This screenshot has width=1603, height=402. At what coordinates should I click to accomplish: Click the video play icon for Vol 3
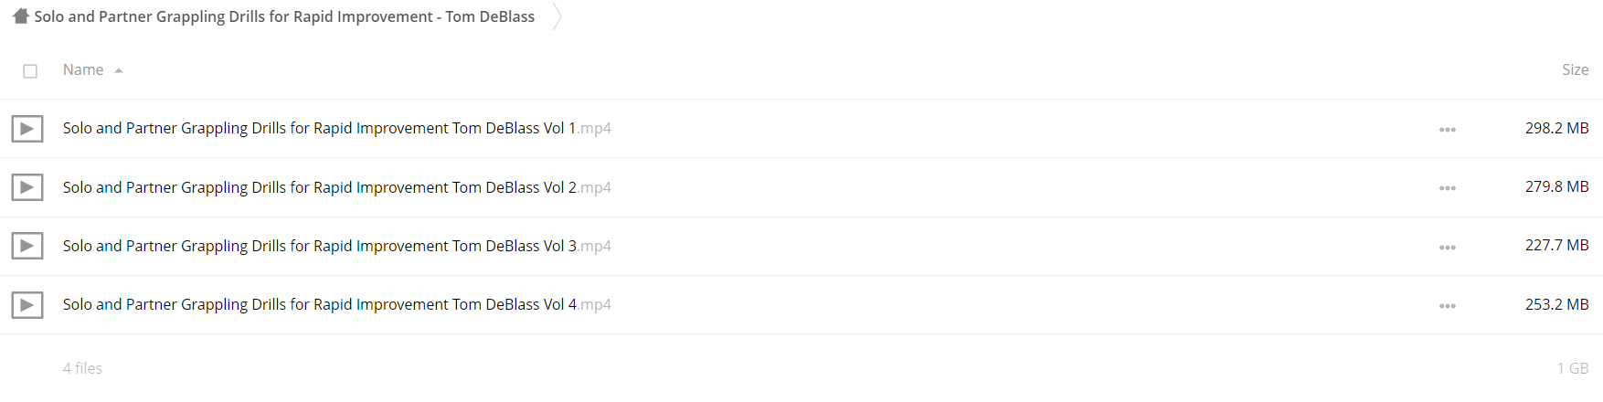click(27, 246)
